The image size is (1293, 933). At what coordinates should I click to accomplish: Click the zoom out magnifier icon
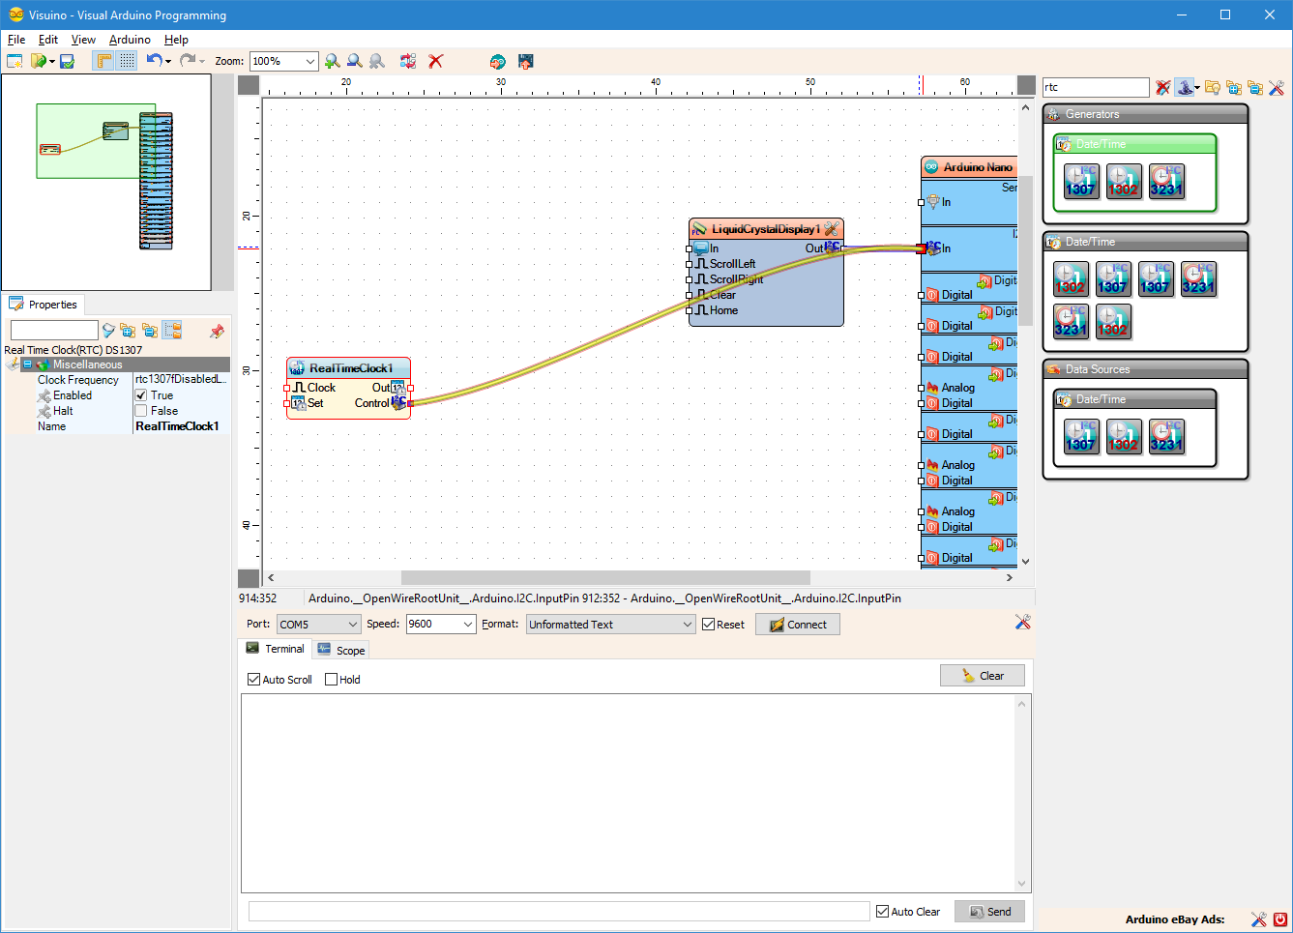[355, 61]
